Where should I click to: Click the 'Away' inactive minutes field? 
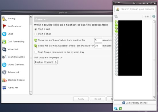pyautogui.click(x=98, y=40)
